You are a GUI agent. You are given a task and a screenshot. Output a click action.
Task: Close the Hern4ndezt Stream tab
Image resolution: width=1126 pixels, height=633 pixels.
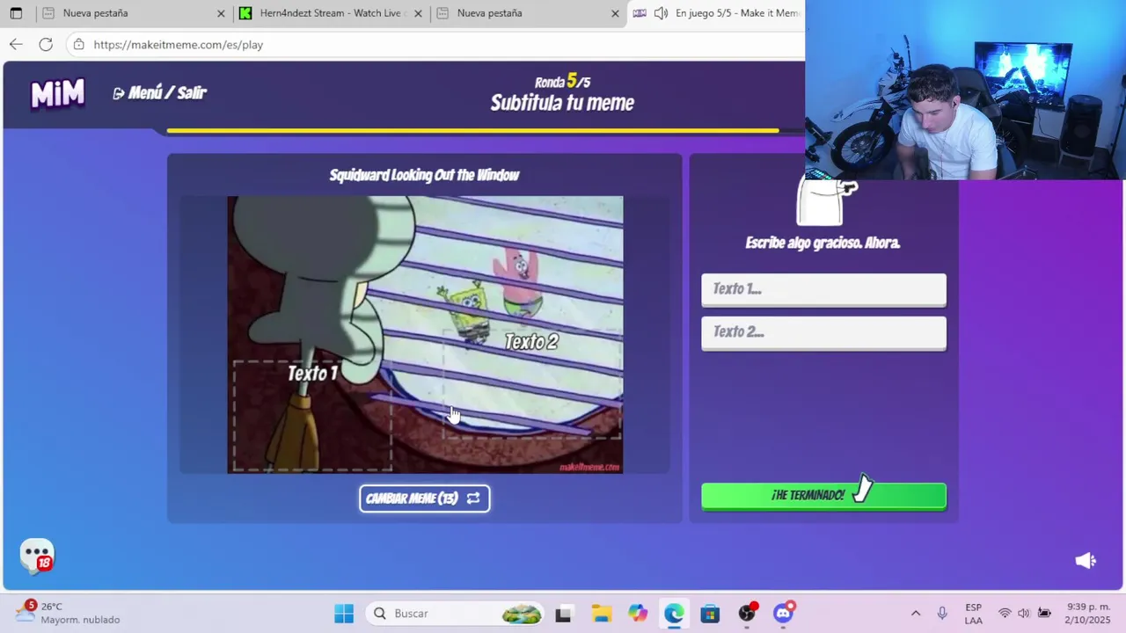(x=418, y=13)
